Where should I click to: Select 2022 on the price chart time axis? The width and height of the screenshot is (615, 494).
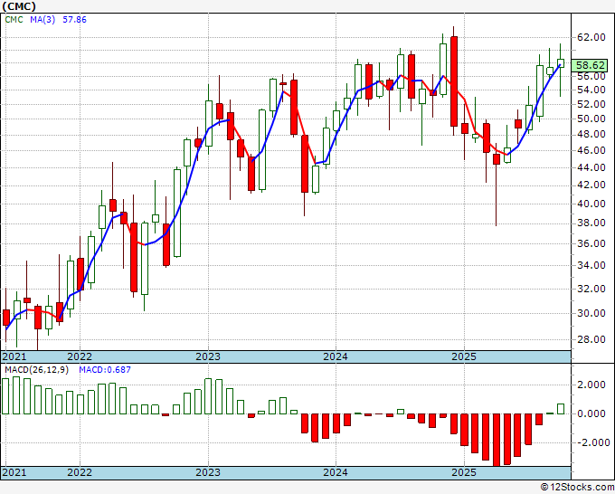80,356
